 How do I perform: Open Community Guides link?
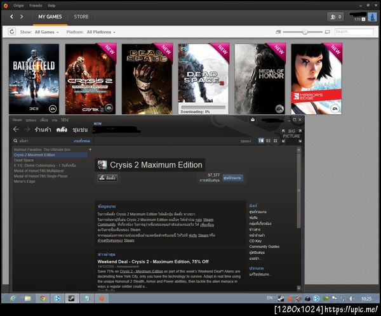pyautogui.click(x=264, y=247)
